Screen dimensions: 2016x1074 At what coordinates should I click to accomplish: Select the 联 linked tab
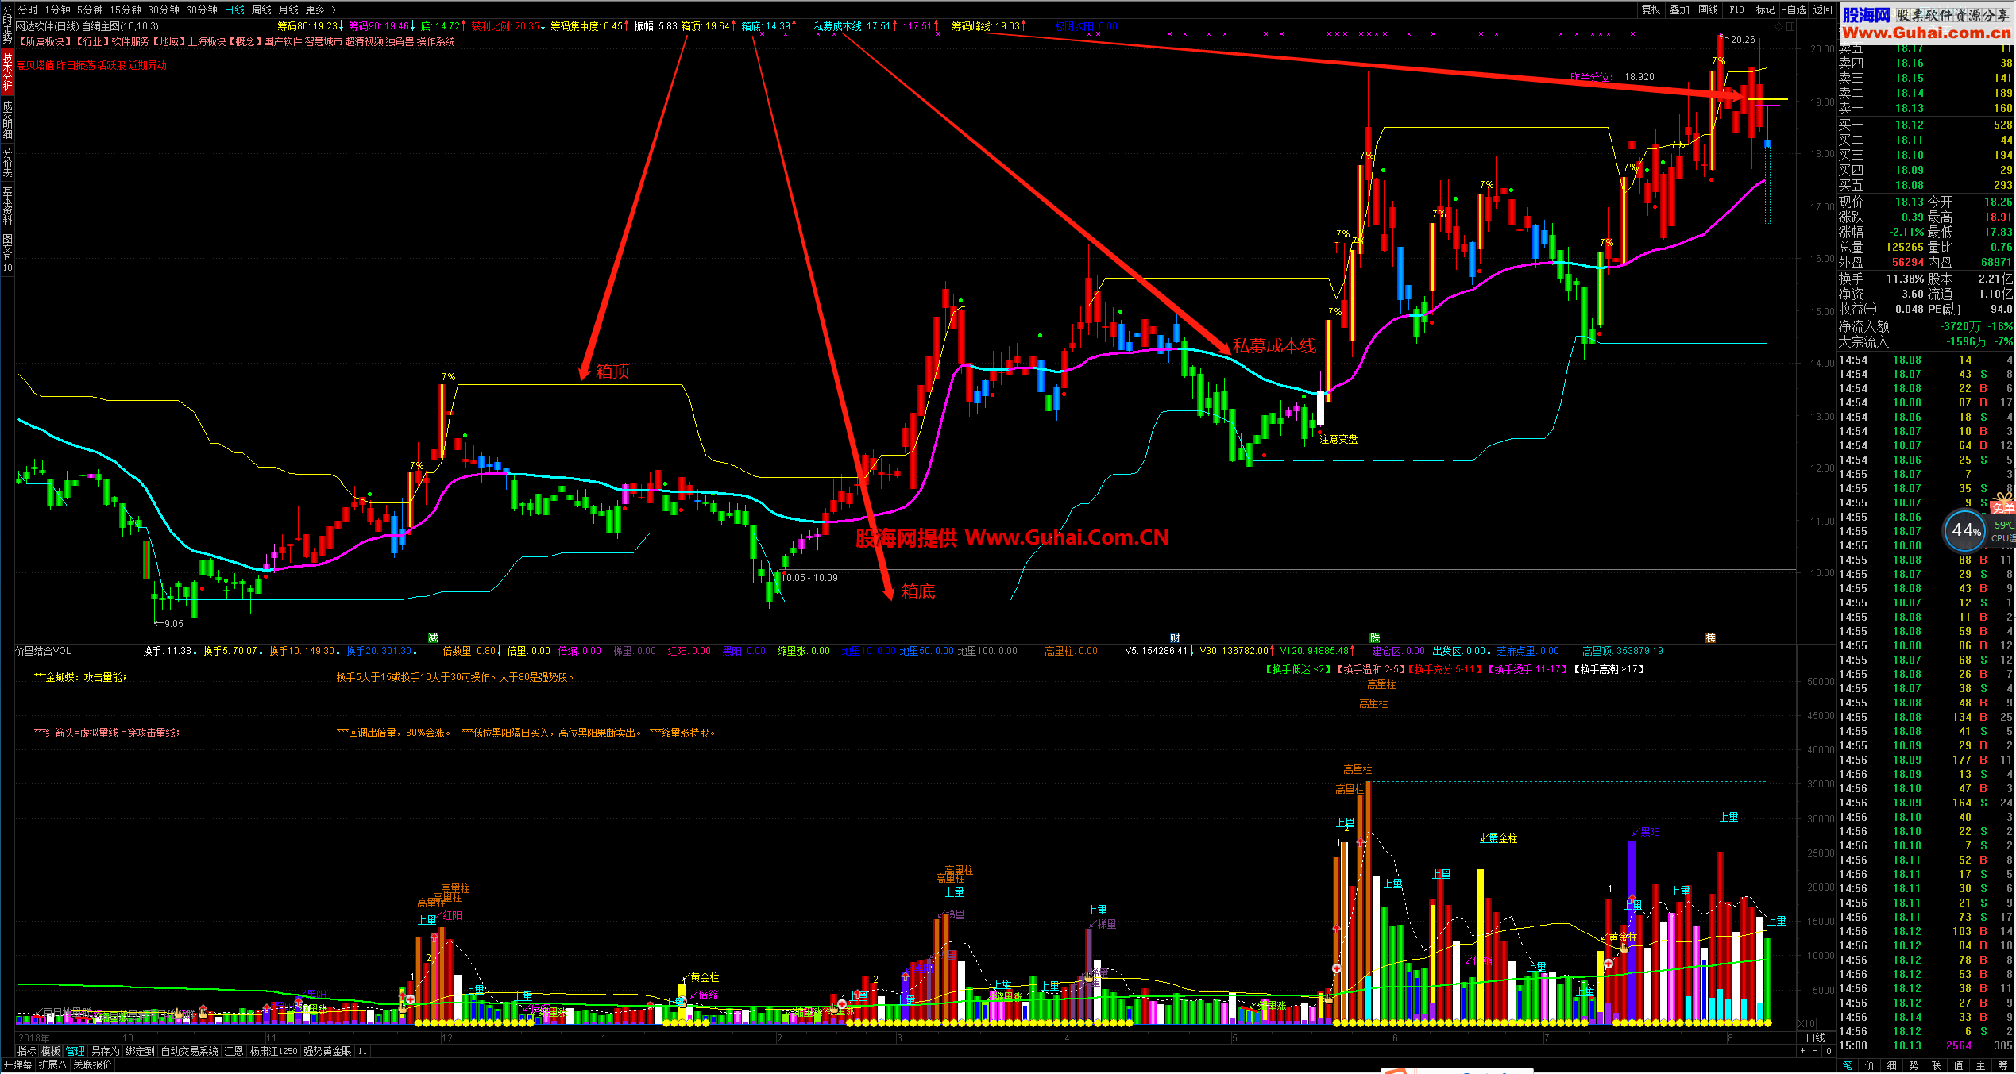pos(1937,1065)
